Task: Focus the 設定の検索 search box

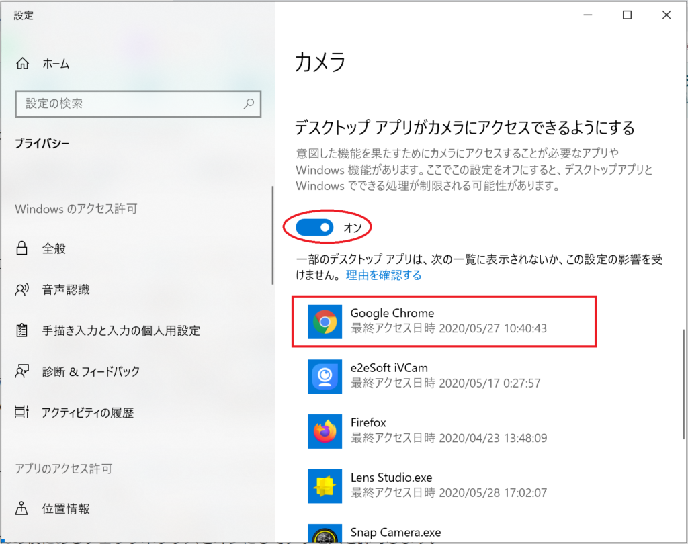Action: pos(138,104)
